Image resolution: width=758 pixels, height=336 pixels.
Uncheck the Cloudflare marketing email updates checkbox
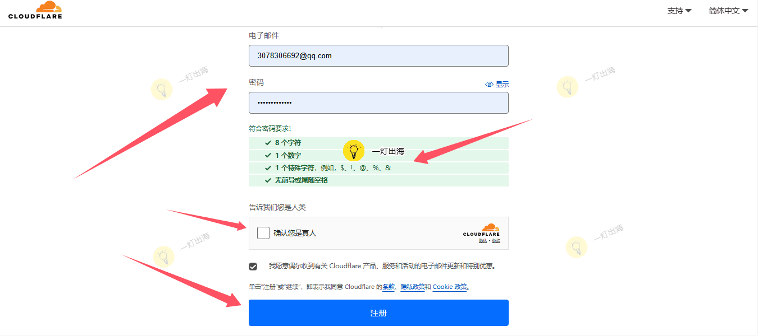pos(253,267)
